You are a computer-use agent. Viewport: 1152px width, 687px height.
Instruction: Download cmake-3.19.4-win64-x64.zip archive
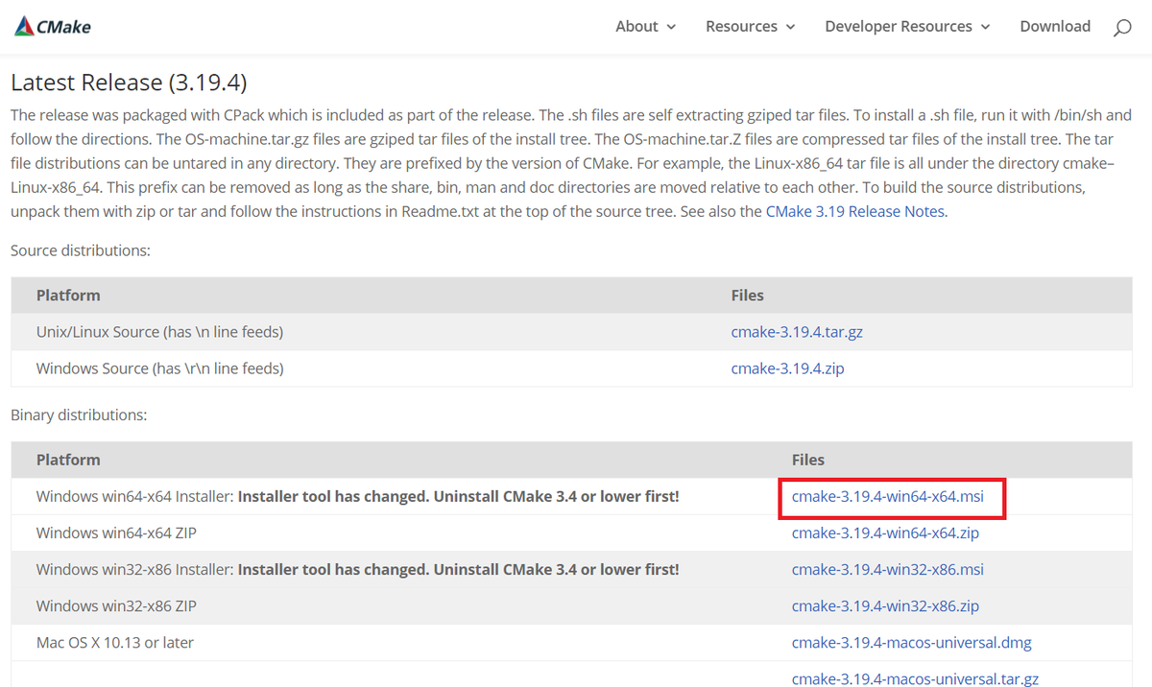click(885, 533)
